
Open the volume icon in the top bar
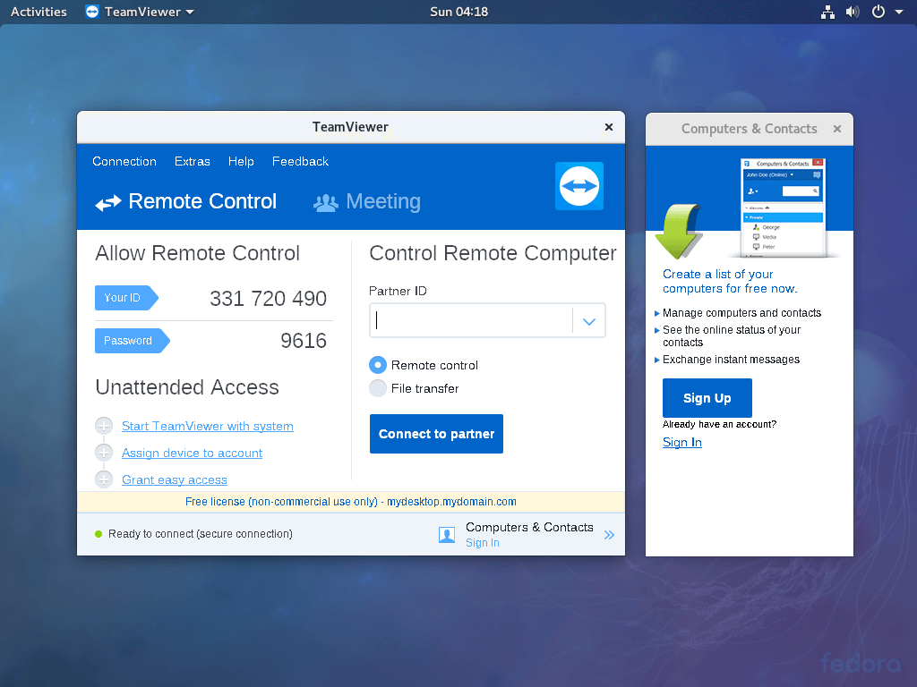[853, 12]
